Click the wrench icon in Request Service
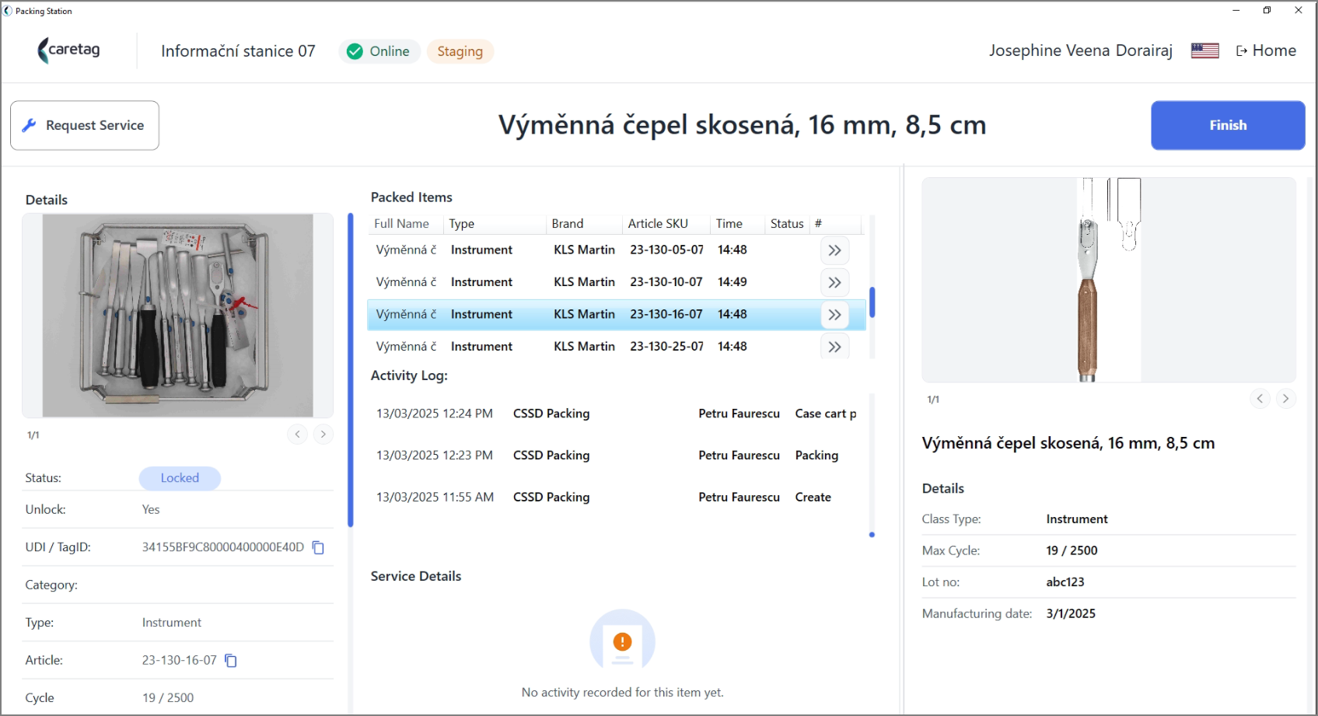The height and width of the screenshot is (716, 1318). coord(30,125)
